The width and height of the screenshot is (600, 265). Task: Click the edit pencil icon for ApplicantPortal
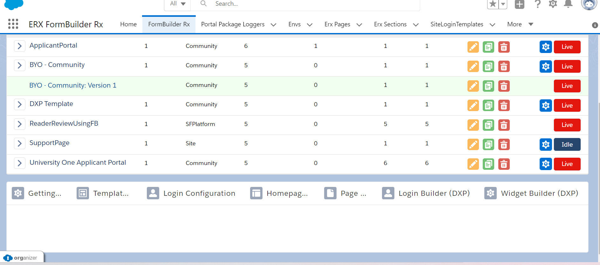tap(473, 47)
